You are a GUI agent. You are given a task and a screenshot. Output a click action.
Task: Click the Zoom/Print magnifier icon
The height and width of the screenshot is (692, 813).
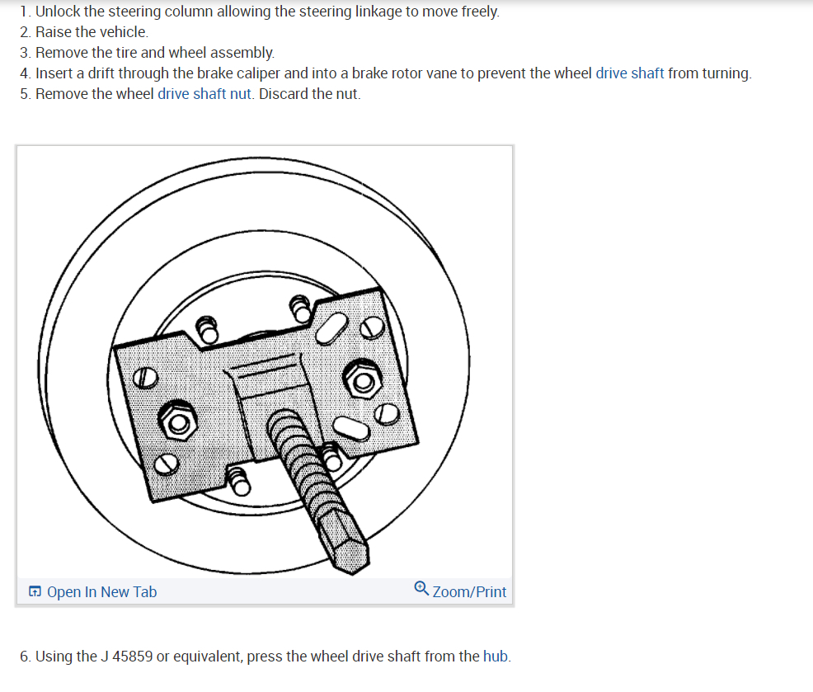(x=421, y=588)
